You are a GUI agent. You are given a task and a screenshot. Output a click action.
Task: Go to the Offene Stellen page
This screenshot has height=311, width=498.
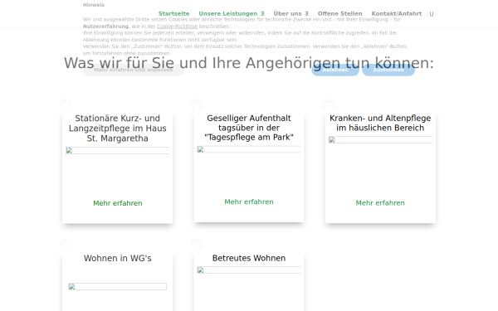click(x=339, y=13)
